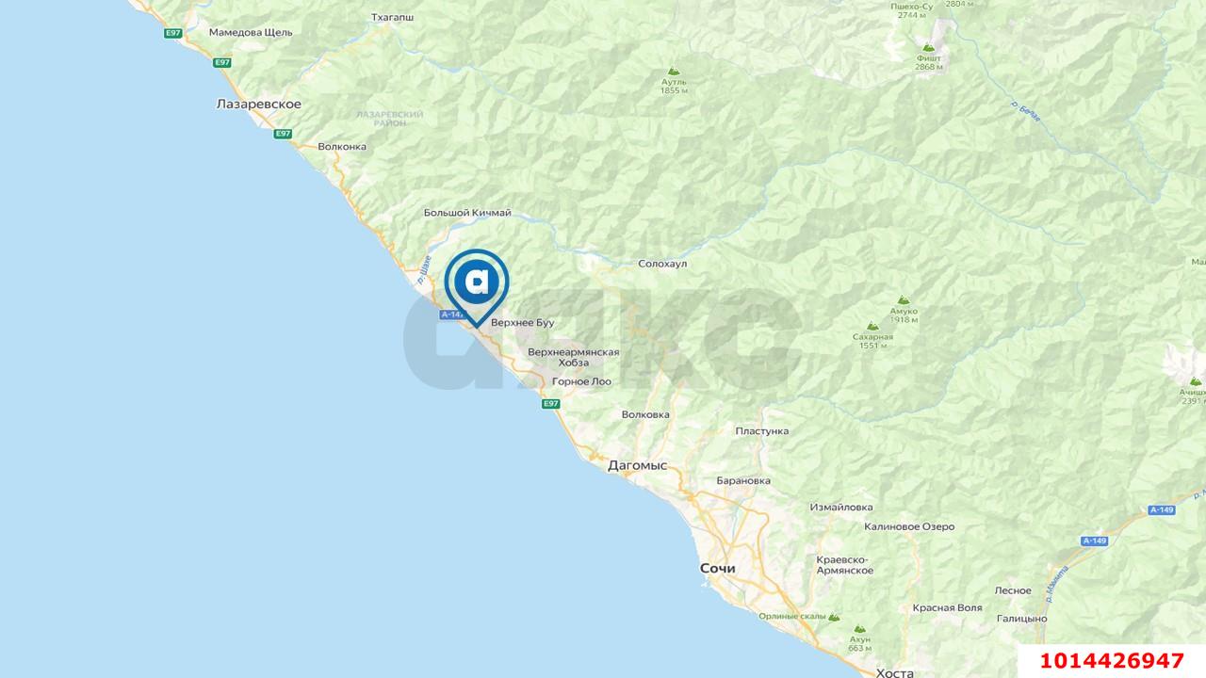Select the Лазаревское town label
Image resolution: width=1206 pixels, height=678 pixels.
[259, 104]
